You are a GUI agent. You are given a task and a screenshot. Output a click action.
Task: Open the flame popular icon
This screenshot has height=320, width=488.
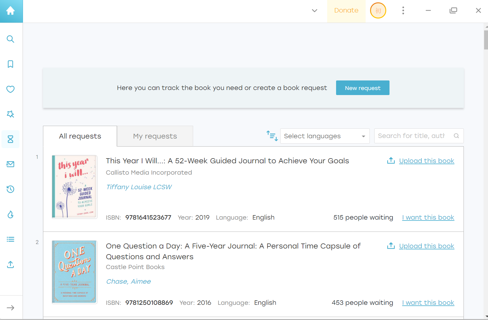tap(10, 214)
